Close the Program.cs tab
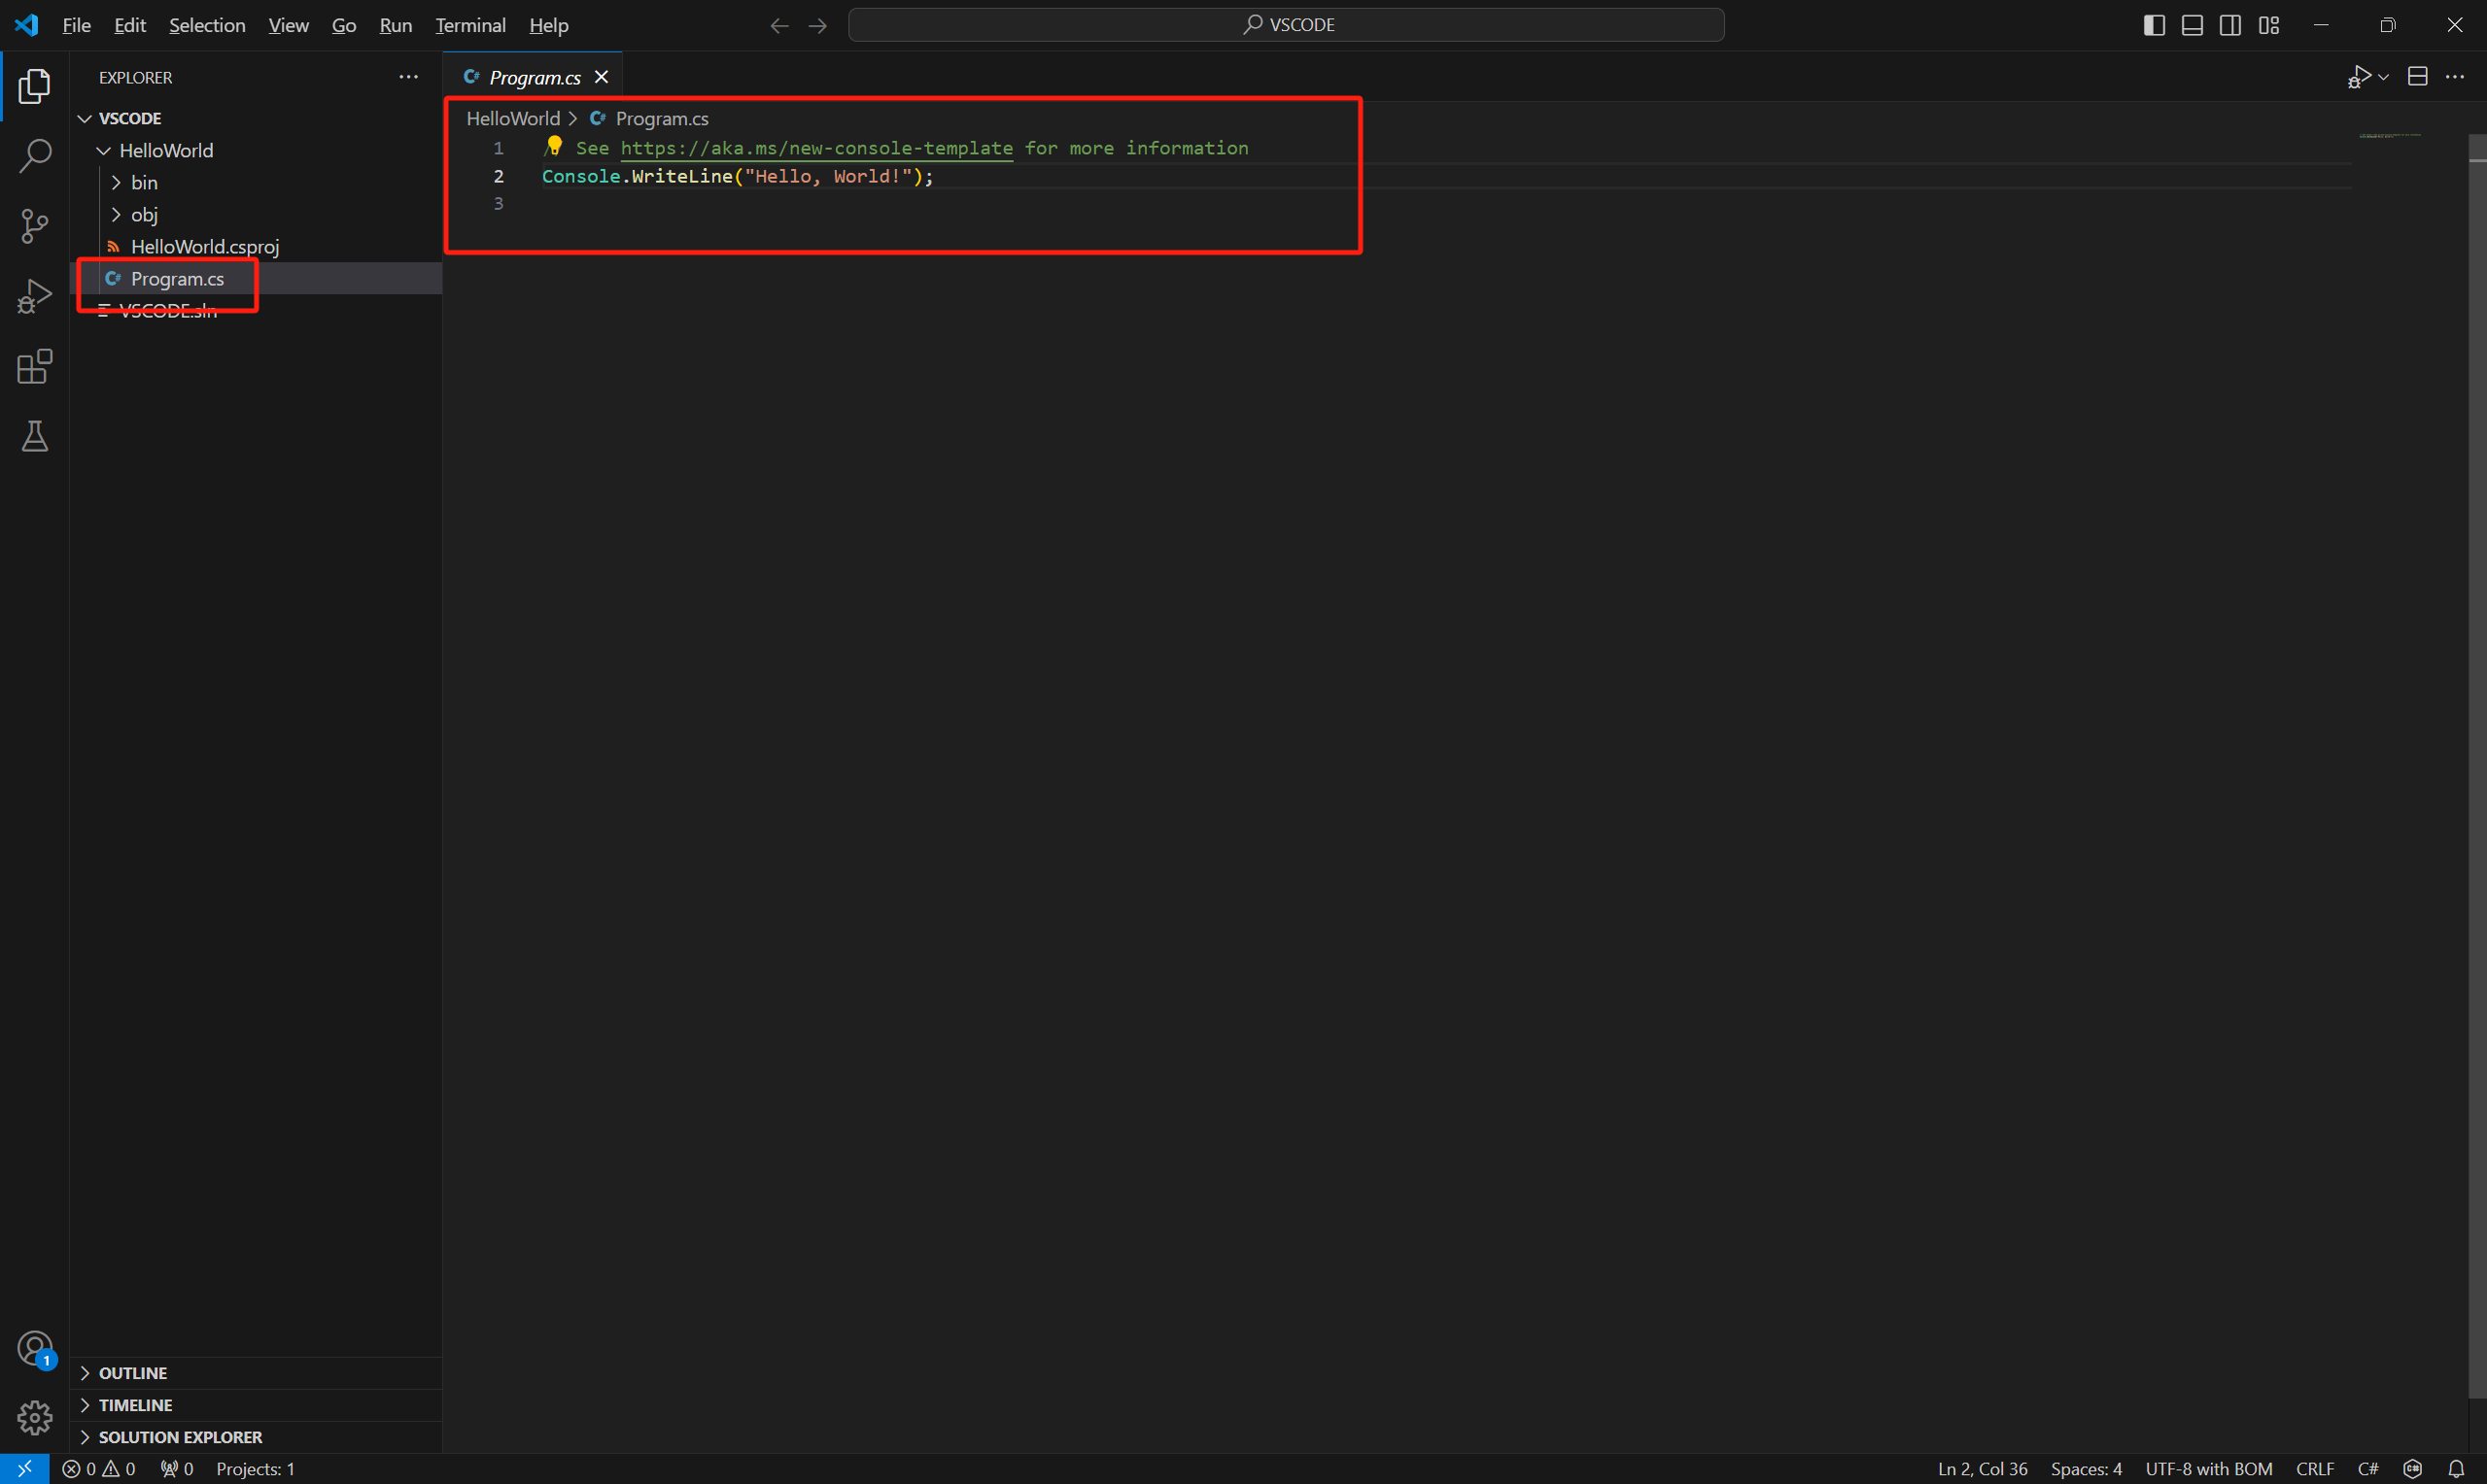This screenshot has height=1484, width=2487. coord(602,77)
